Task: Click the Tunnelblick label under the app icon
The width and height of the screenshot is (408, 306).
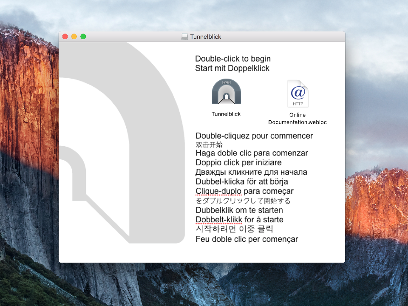Action: coord(226,114)
